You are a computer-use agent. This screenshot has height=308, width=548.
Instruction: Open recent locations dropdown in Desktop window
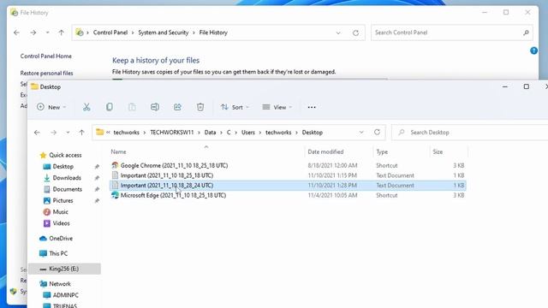[68, 133]
